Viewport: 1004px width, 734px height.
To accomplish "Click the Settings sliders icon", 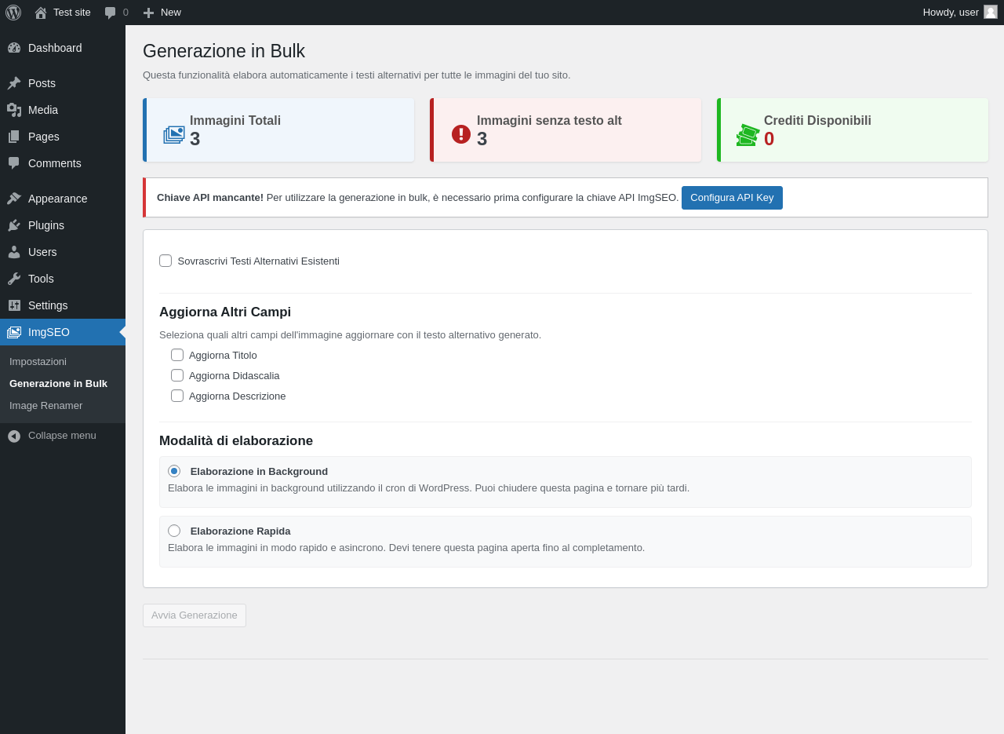I will 14,305.
